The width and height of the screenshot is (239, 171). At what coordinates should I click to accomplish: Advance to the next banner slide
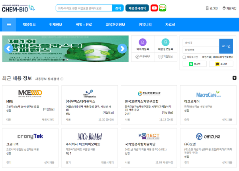[122, 49]
